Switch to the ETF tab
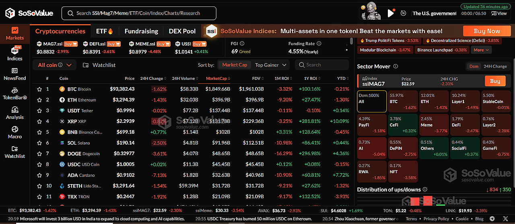The height and width of the screenshot is (224, 515). (105, 31)
